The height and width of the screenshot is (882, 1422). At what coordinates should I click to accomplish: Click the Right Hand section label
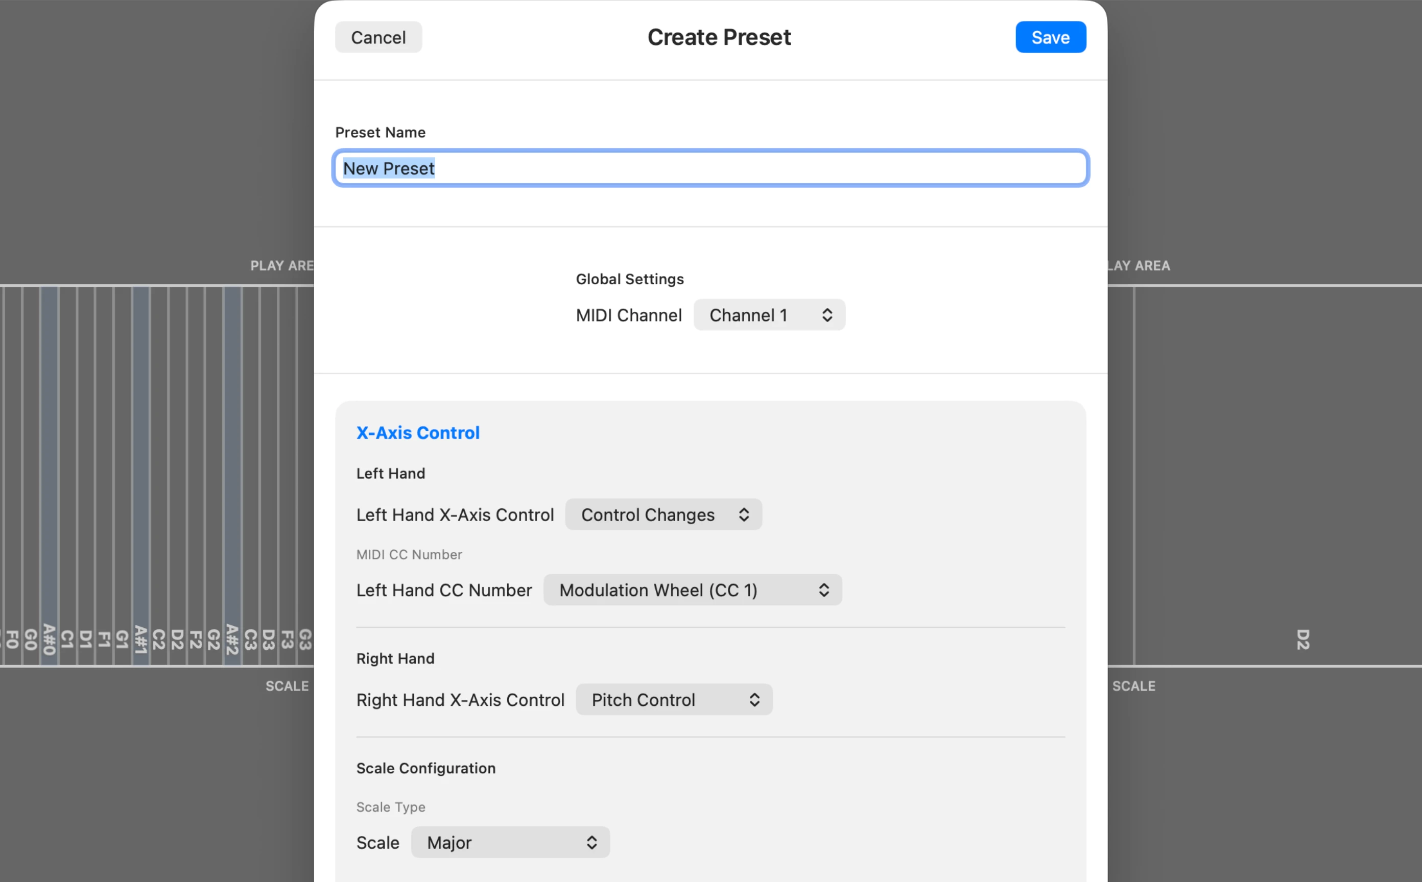[395, 658]
